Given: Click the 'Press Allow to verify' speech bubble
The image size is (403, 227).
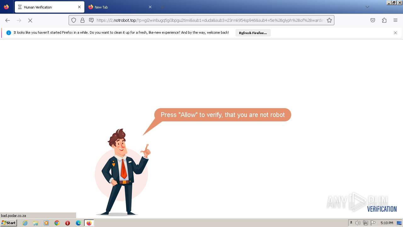Looking at the screenshot, I should tap(223, 115).
